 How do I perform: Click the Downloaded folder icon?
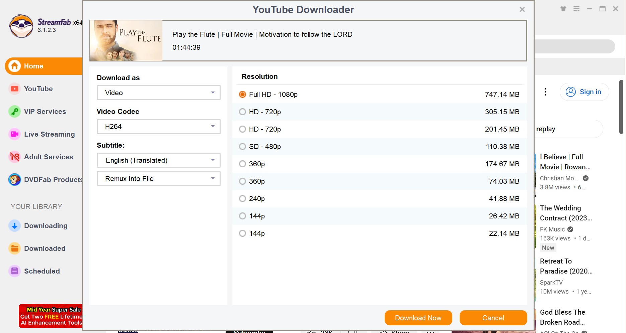[14, 248]
